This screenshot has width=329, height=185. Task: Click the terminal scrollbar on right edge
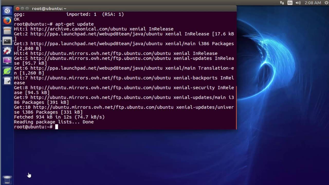tap(236, 107)
